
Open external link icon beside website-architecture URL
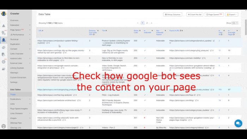tap(78, 101)
